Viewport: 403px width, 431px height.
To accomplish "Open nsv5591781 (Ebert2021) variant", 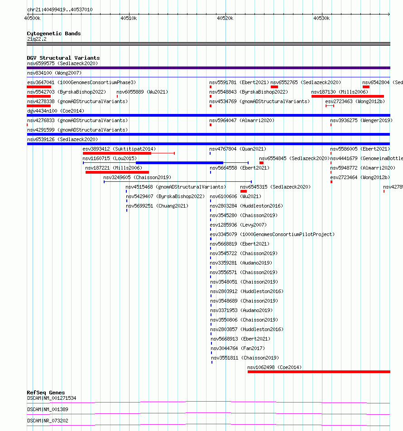I will [x=239, y=82].
